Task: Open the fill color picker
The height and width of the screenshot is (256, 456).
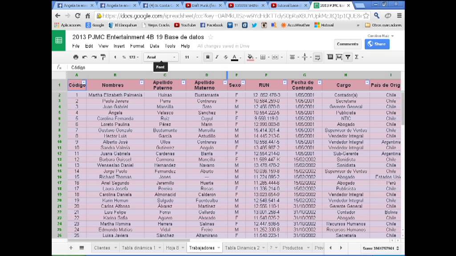Action: [x=252, y=57]
